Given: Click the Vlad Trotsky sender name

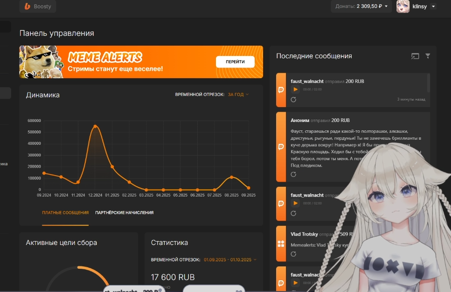Looking at the screenshot, I should [304, 234].
